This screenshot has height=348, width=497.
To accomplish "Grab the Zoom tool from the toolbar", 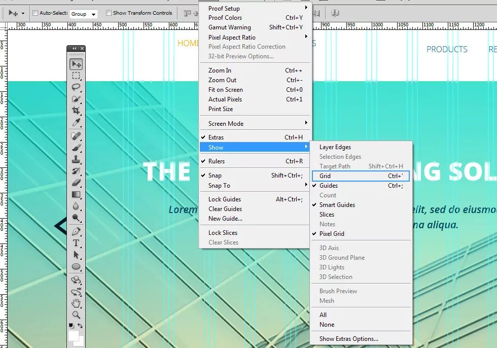I will click(x=76, y=314).
